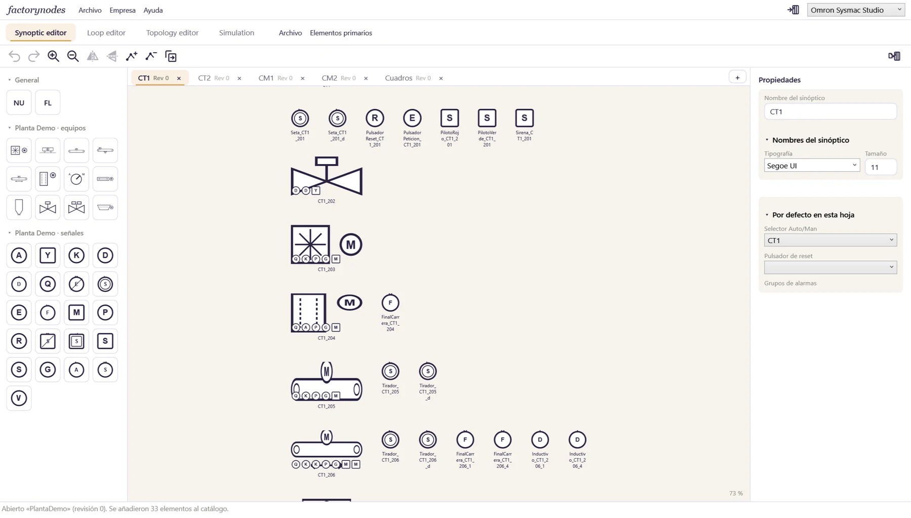
Task: Open the Pulsador de reset dropdown
Action: [831, 267]
